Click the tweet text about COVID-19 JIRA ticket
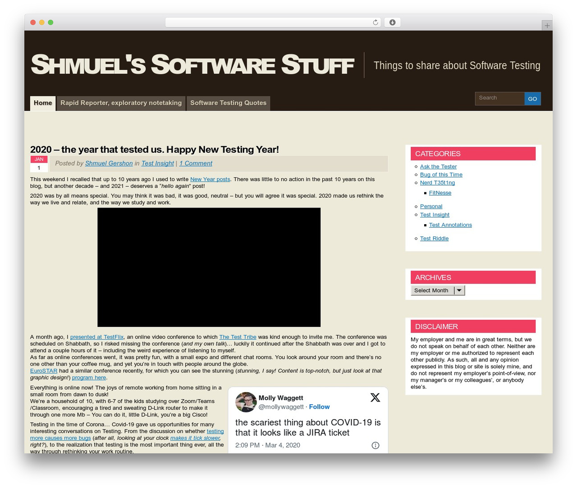The width and height of the screenshot is (577, 488). coord(308,428)
